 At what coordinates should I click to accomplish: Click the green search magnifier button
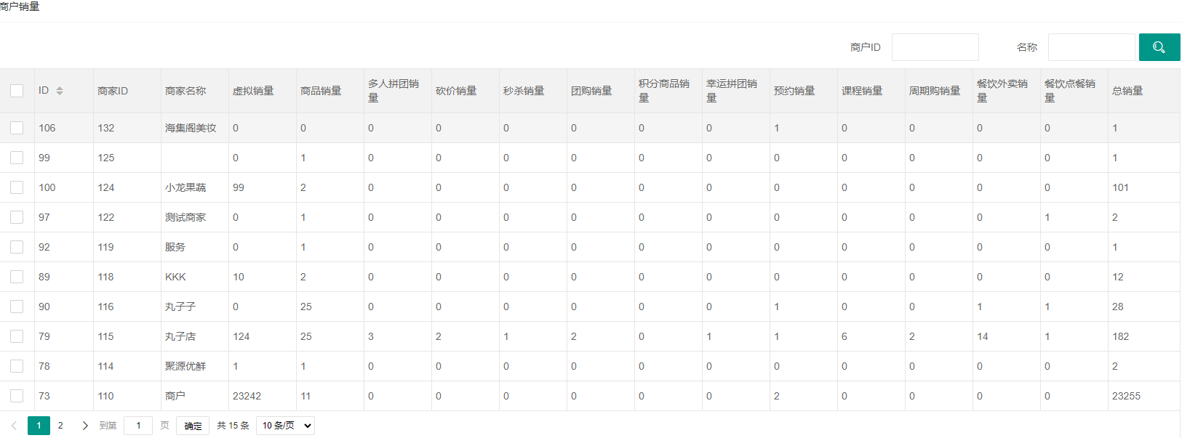coord(1159,47)
